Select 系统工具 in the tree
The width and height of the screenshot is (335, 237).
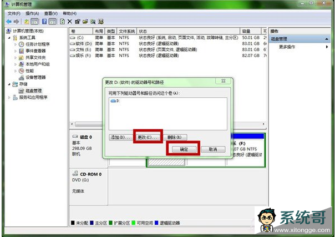tap(27, 38)
